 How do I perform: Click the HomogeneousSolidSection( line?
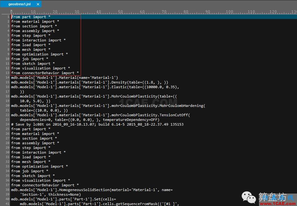[92, 190]
